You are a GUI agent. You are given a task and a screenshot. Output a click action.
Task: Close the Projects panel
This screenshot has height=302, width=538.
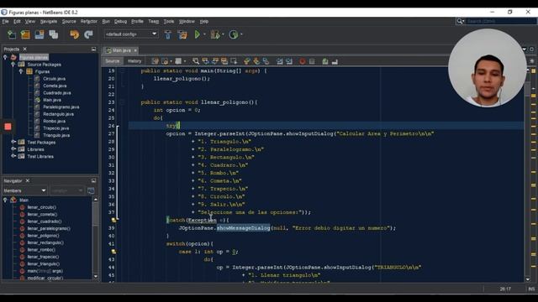[24, 49]
